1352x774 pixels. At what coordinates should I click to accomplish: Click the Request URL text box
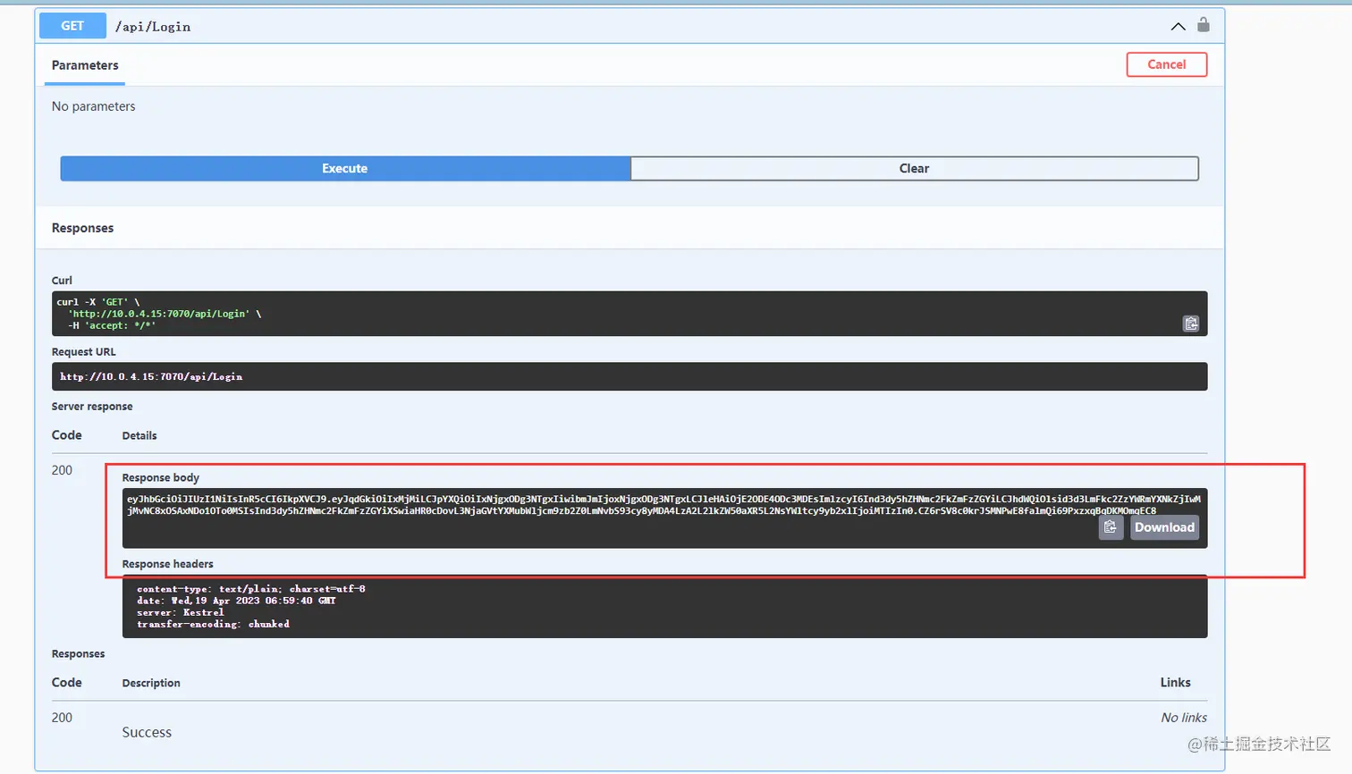630,376
